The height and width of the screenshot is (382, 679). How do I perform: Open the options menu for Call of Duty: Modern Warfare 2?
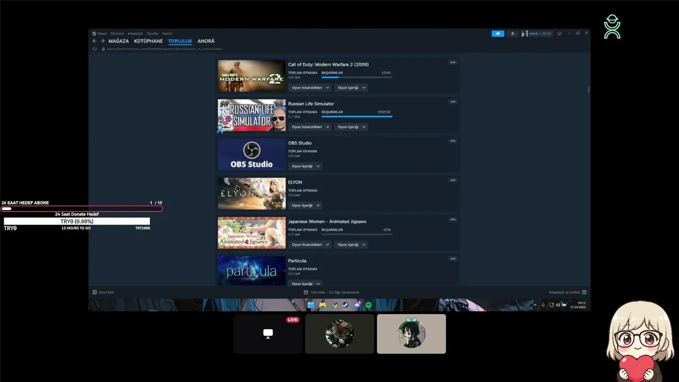[453, 63]
